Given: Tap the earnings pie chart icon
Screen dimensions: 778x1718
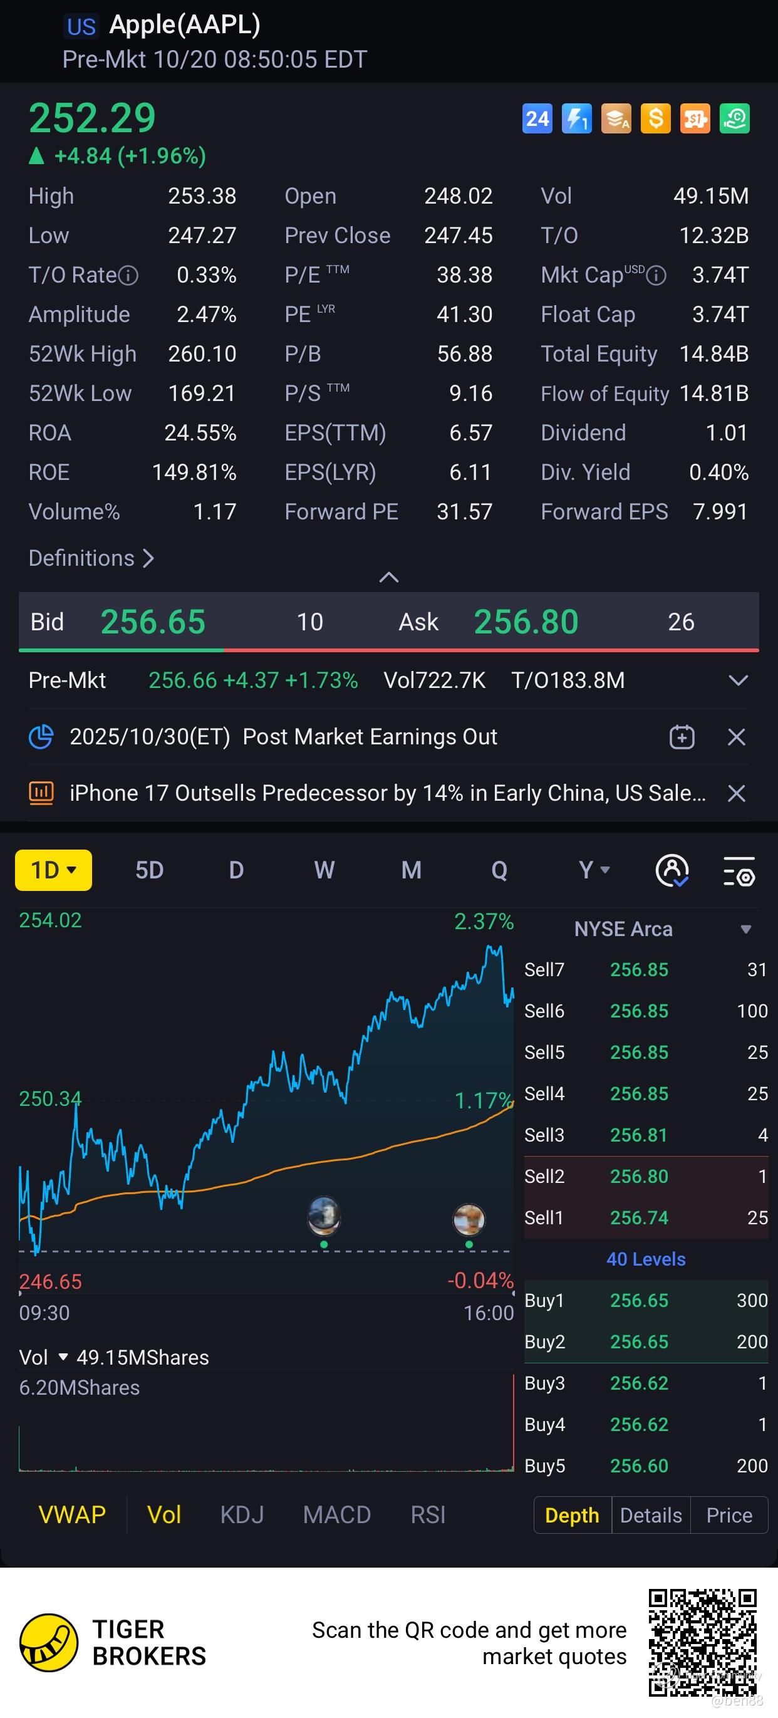Looking at the screenshot, I should click(x=41, y=737).
